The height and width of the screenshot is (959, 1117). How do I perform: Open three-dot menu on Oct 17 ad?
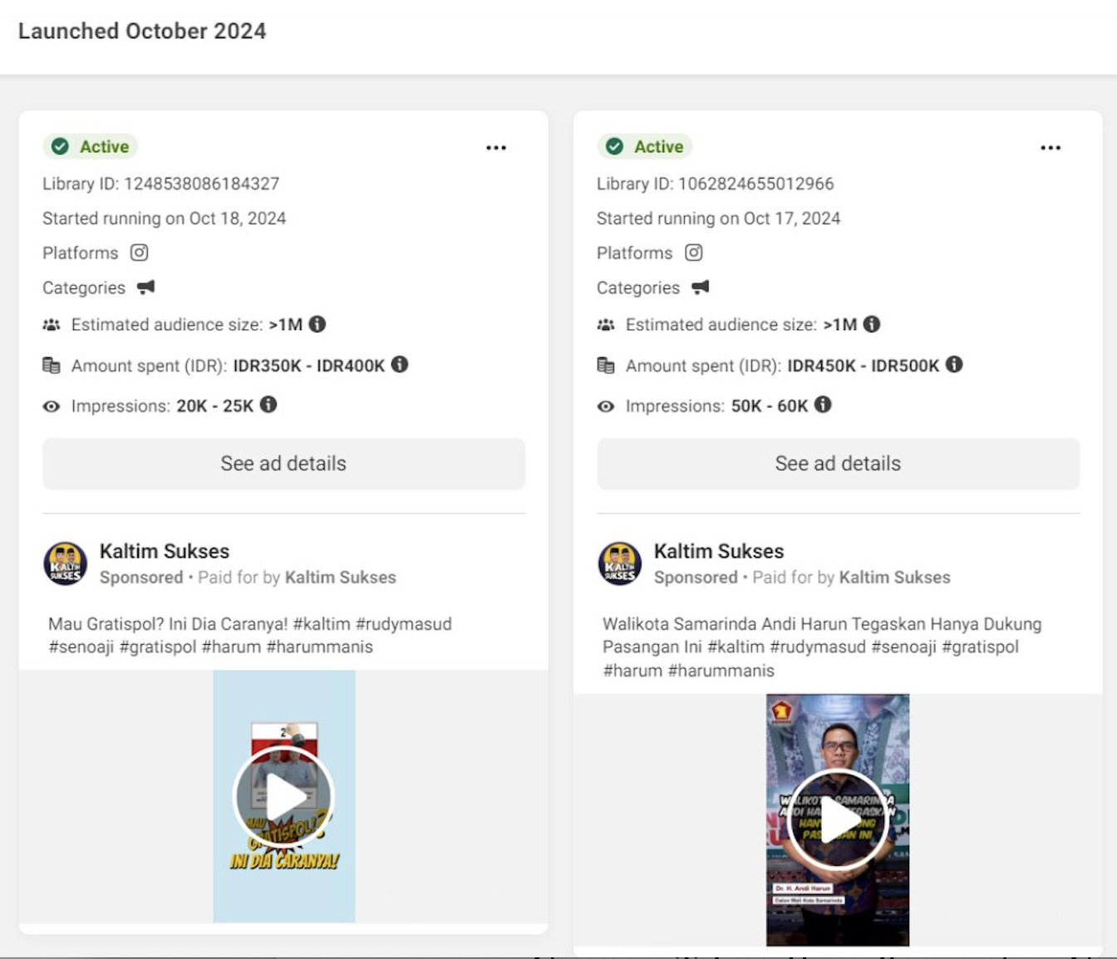point(1051,148)
